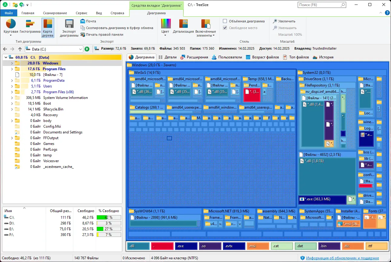Expand the ProgramData folder node
391x262 pixels.
12,80
